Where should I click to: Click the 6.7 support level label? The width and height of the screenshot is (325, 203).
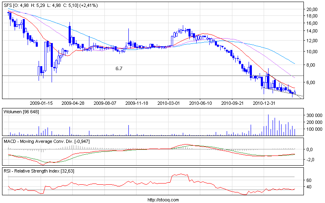click(119, 69)
